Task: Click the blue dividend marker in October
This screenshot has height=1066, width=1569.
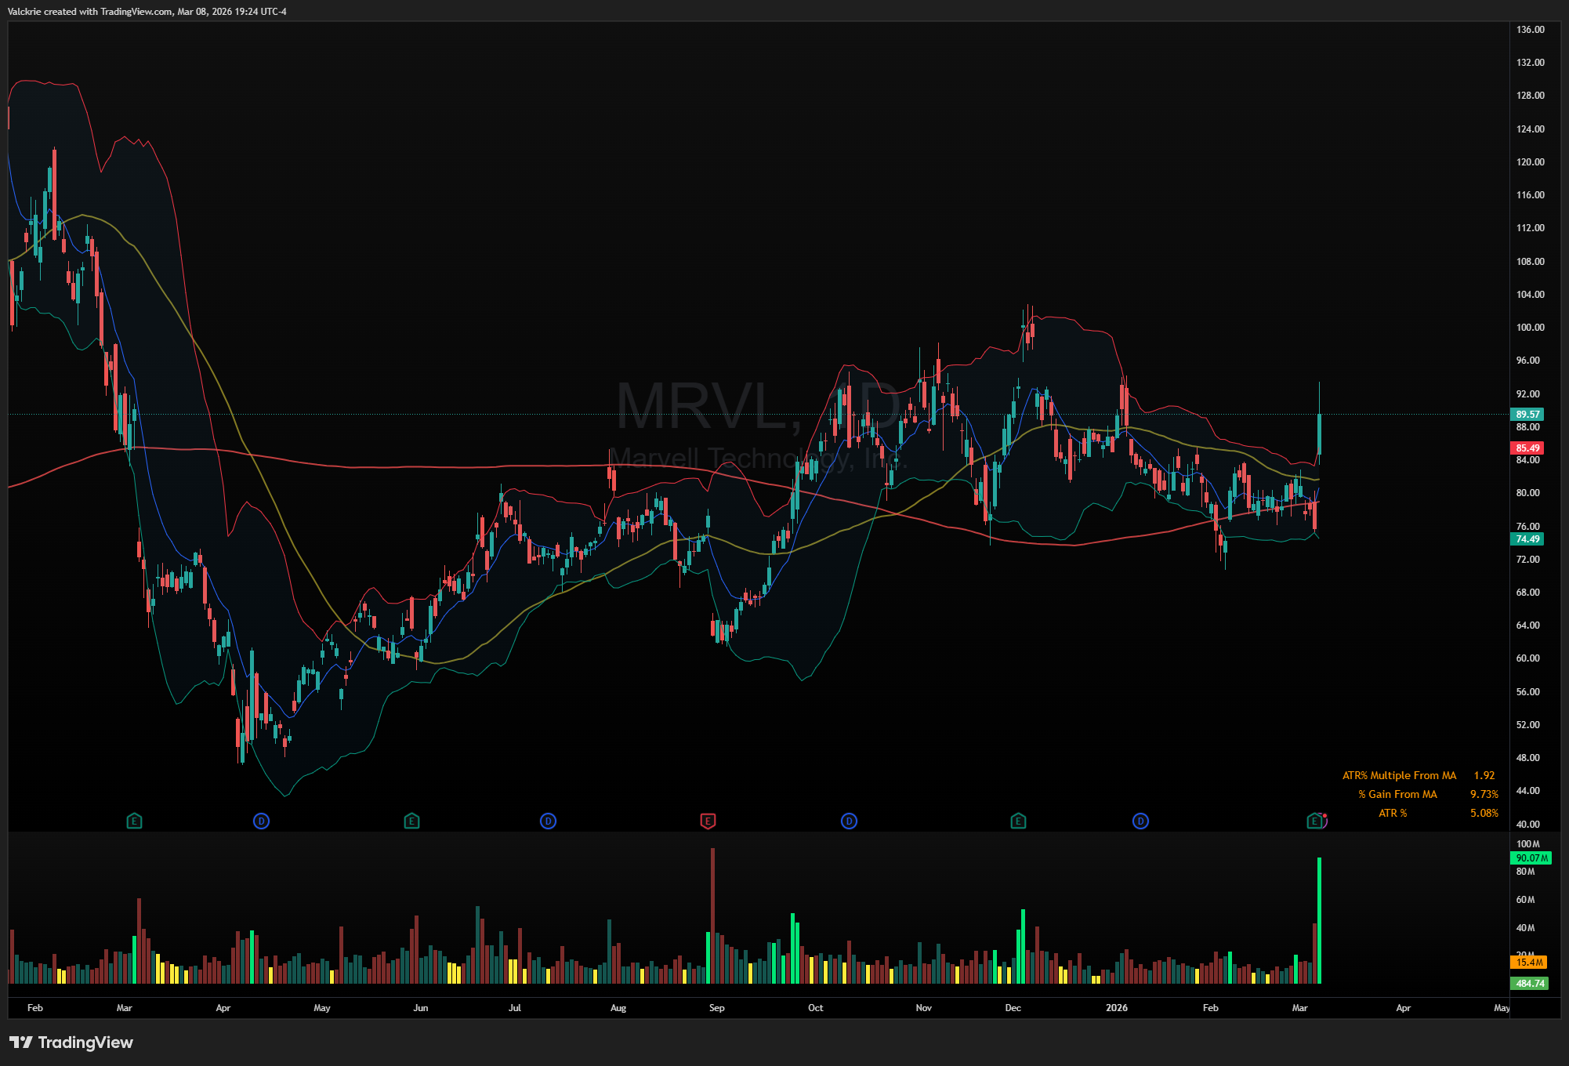Action: 849,821
